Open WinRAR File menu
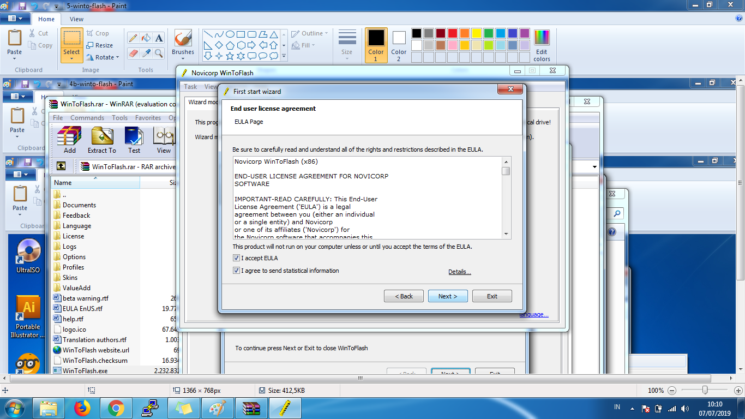This screenshot has height=419, width=745. 58,118
